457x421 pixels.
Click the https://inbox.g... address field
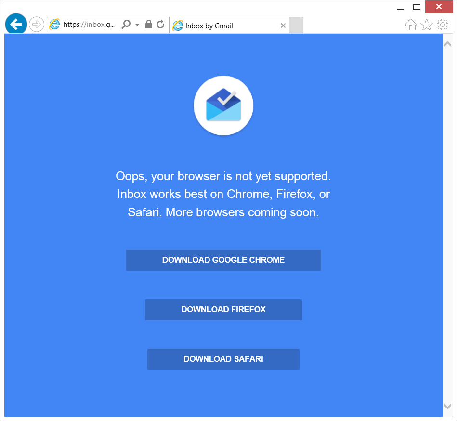(x=89, y=25)
